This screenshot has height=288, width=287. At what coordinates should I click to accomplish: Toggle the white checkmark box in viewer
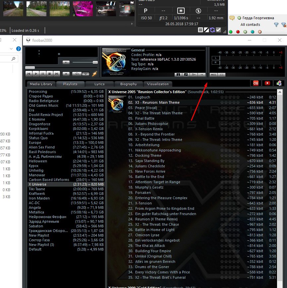[218, 30]
